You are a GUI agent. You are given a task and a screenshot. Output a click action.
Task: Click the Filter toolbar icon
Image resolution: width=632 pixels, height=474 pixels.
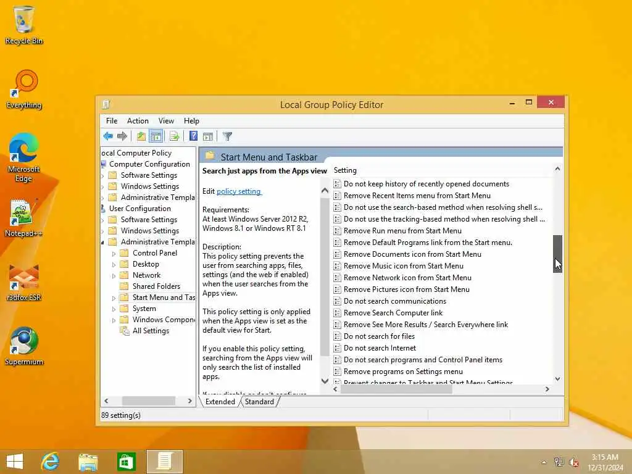227,136
